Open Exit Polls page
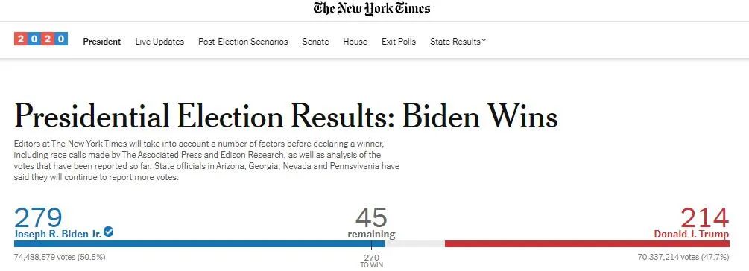 (399, 42)
